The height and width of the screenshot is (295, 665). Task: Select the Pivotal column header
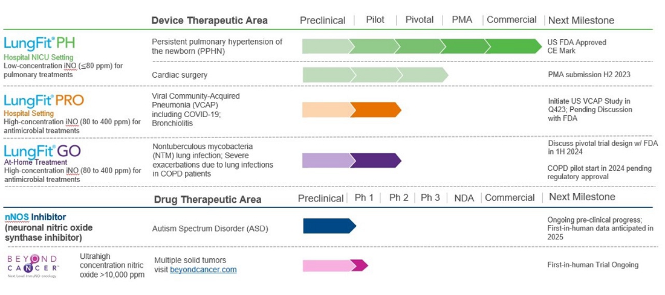pos(420,20)
